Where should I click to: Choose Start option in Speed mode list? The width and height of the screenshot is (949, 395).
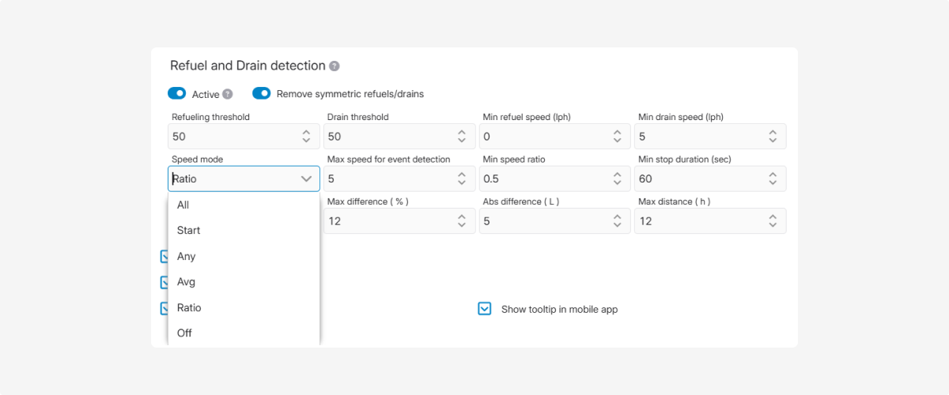(189, 231)
